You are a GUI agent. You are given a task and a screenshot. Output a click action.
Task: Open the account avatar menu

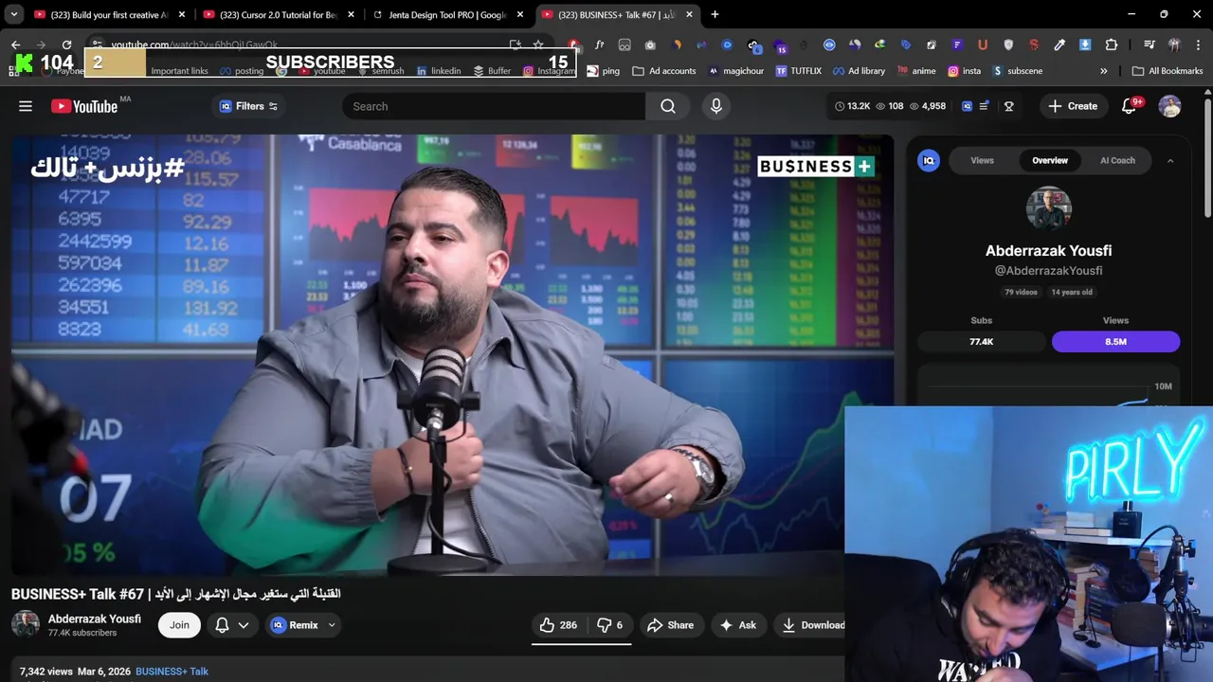tap(1169, 106)
